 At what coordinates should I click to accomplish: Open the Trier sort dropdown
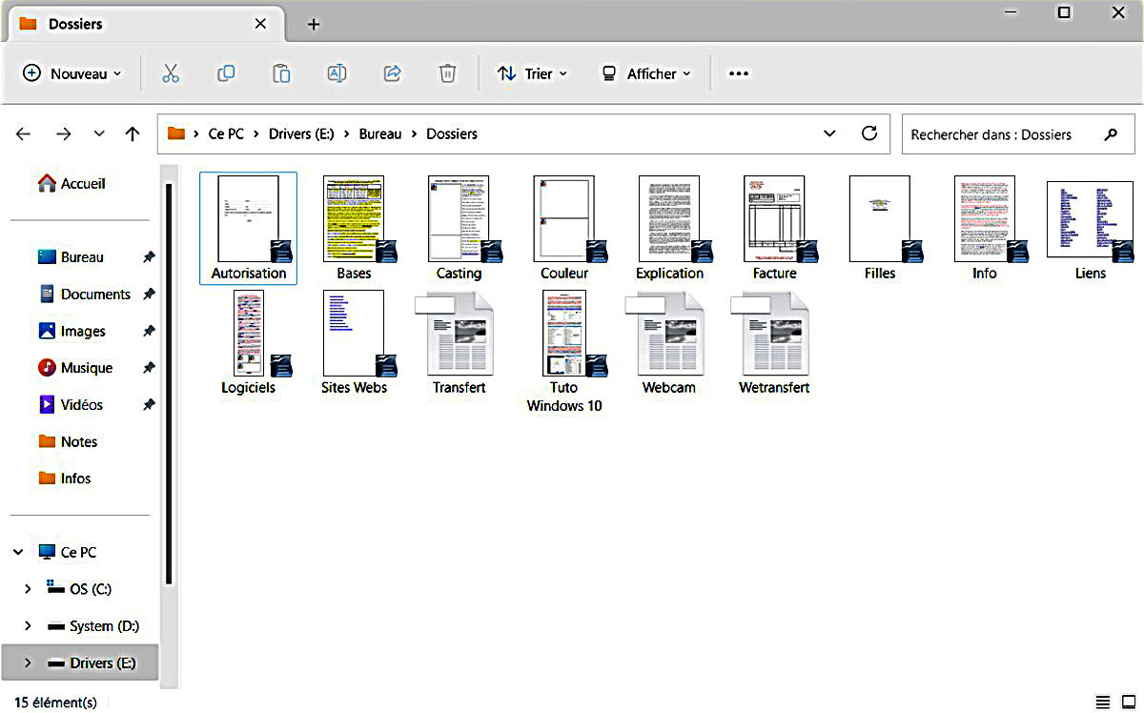click(532, 73)
